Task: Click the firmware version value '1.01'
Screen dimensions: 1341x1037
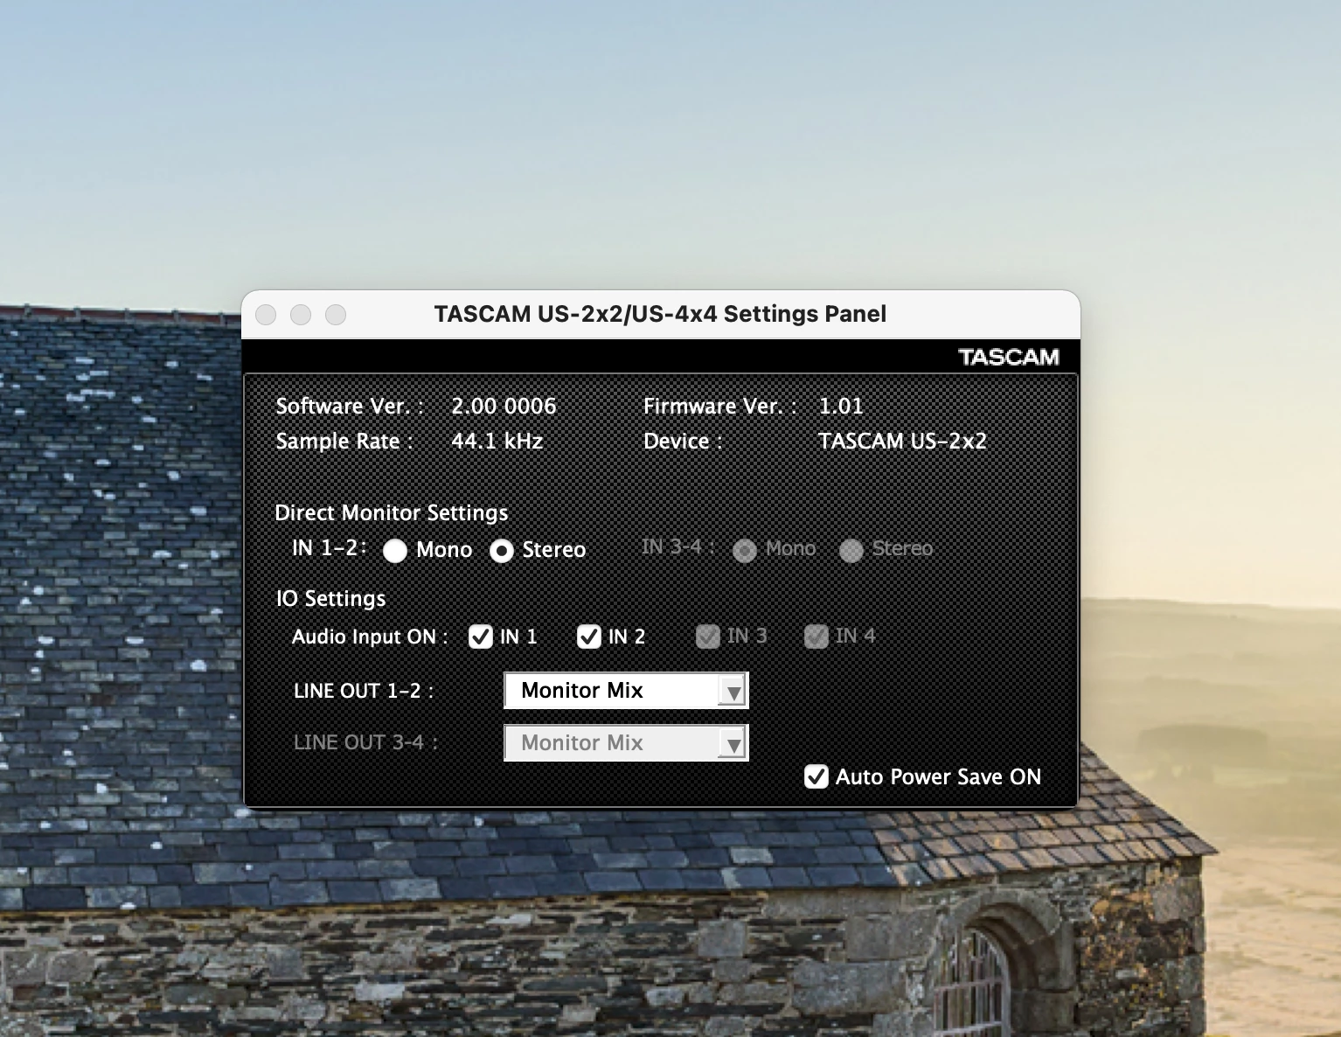Action: 841,406
